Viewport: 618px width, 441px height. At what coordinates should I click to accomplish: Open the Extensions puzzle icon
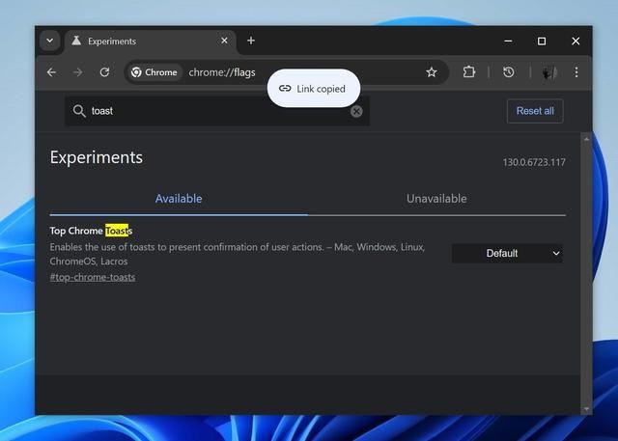click(x=469, y=72)
